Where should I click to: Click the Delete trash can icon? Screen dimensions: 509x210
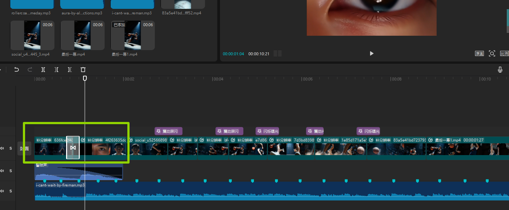pos(83,69)
